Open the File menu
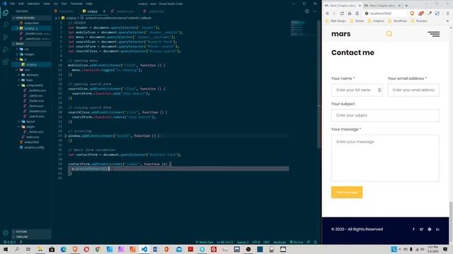Image resolution: width=453 pixels, height=254 pixels. coord(12,4)
